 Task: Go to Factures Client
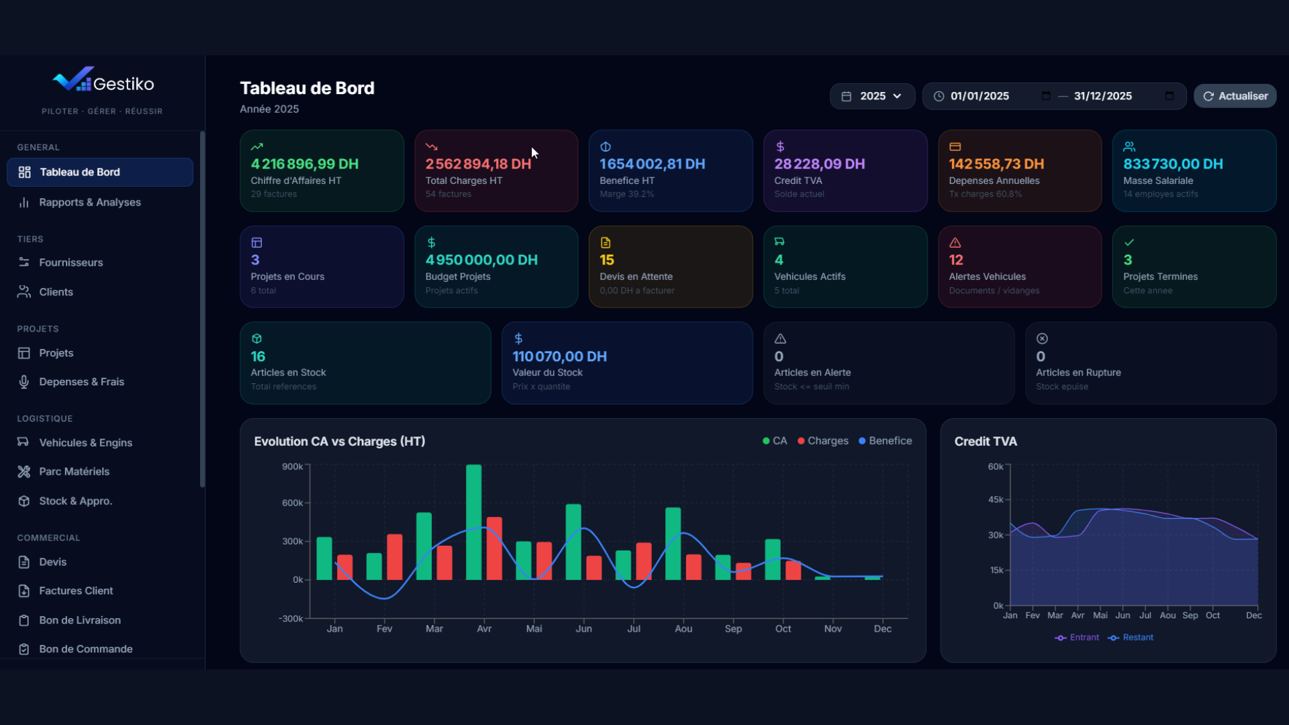(x=75, y=591)
